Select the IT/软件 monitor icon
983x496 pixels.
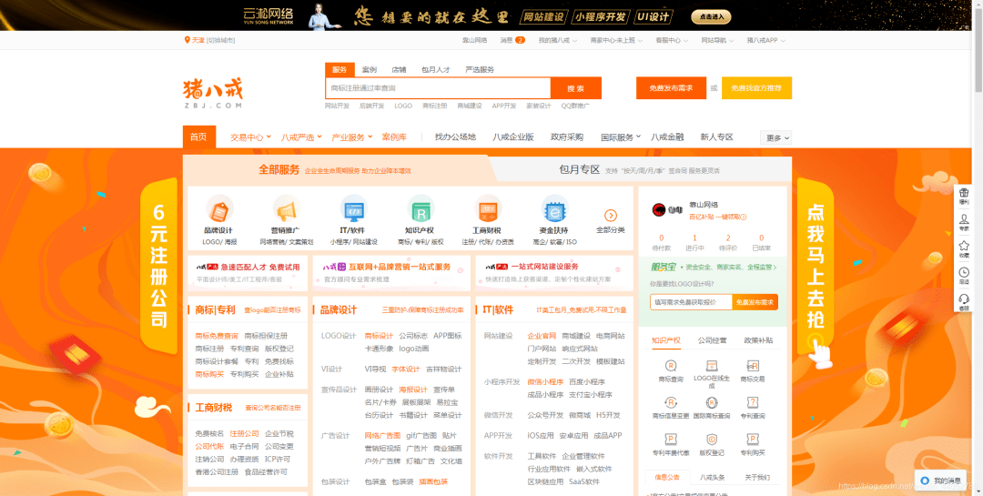click(354, 208)
